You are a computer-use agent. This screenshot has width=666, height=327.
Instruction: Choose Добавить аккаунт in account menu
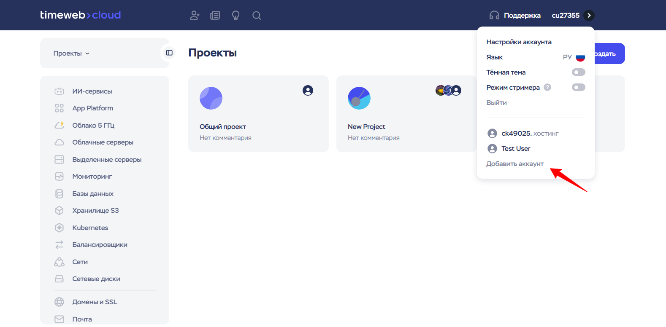tap(515, 164)
